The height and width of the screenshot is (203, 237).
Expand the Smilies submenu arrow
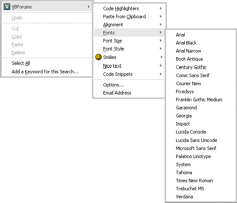[x=161, y=57]
